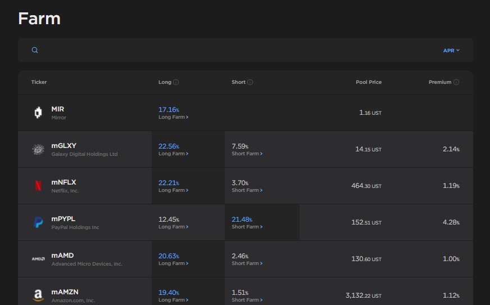
Task: Click the AMD logo for mAMD
Action: (x=38, y=259)
